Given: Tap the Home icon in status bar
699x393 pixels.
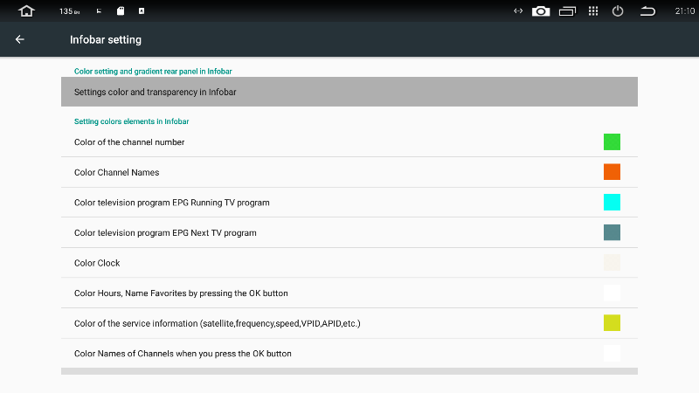Looking at the screenshot, I should pyautogui.click(x=26, y=10).
